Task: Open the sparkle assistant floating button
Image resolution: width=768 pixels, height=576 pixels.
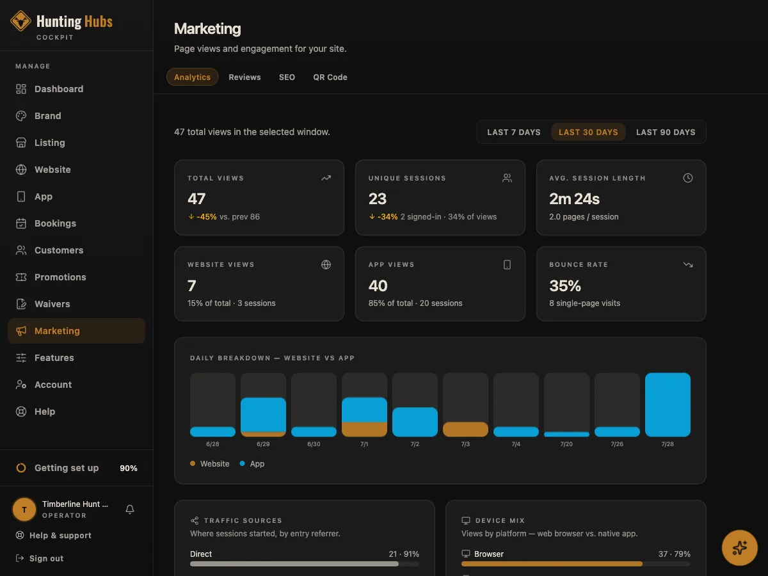Action: click(x=740, y=548)
